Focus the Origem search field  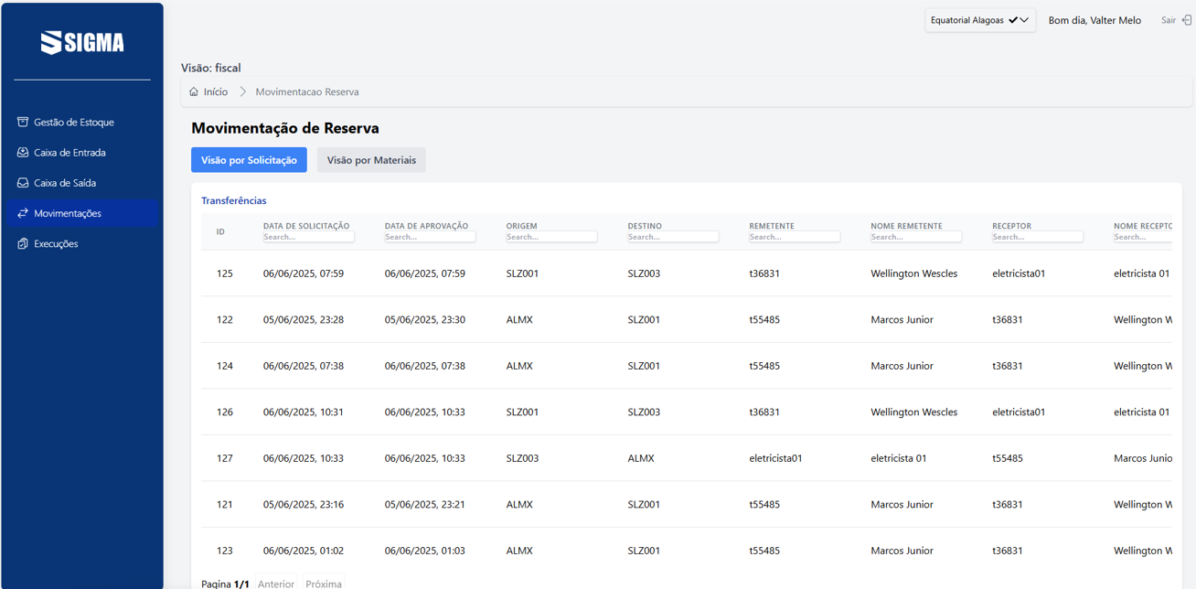[x=551, y=237]
